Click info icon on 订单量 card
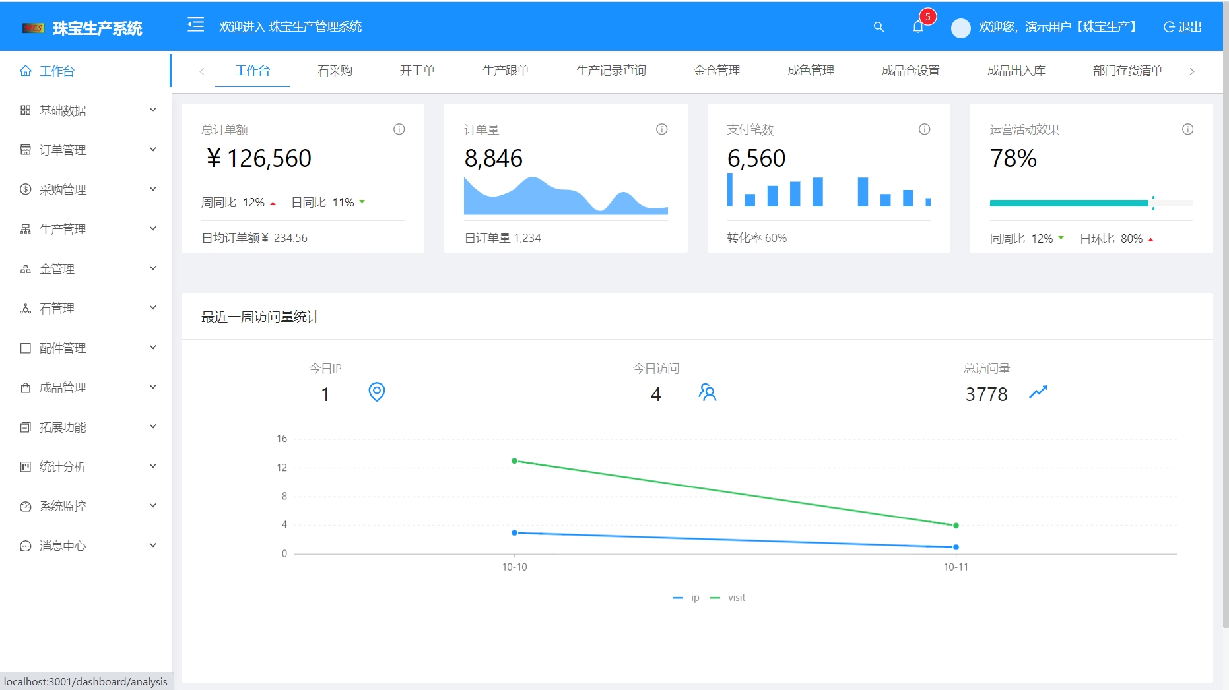Image resolution: width=1229 pixels, height=690 pixels. coord(661,129)
